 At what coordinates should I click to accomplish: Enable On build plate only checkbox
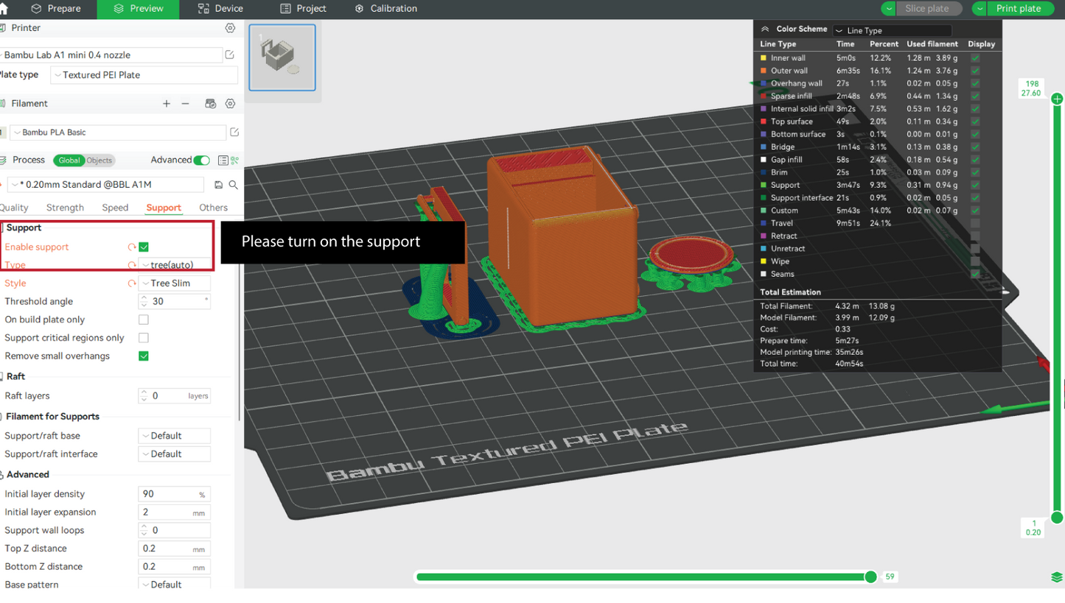pos(144,320)
